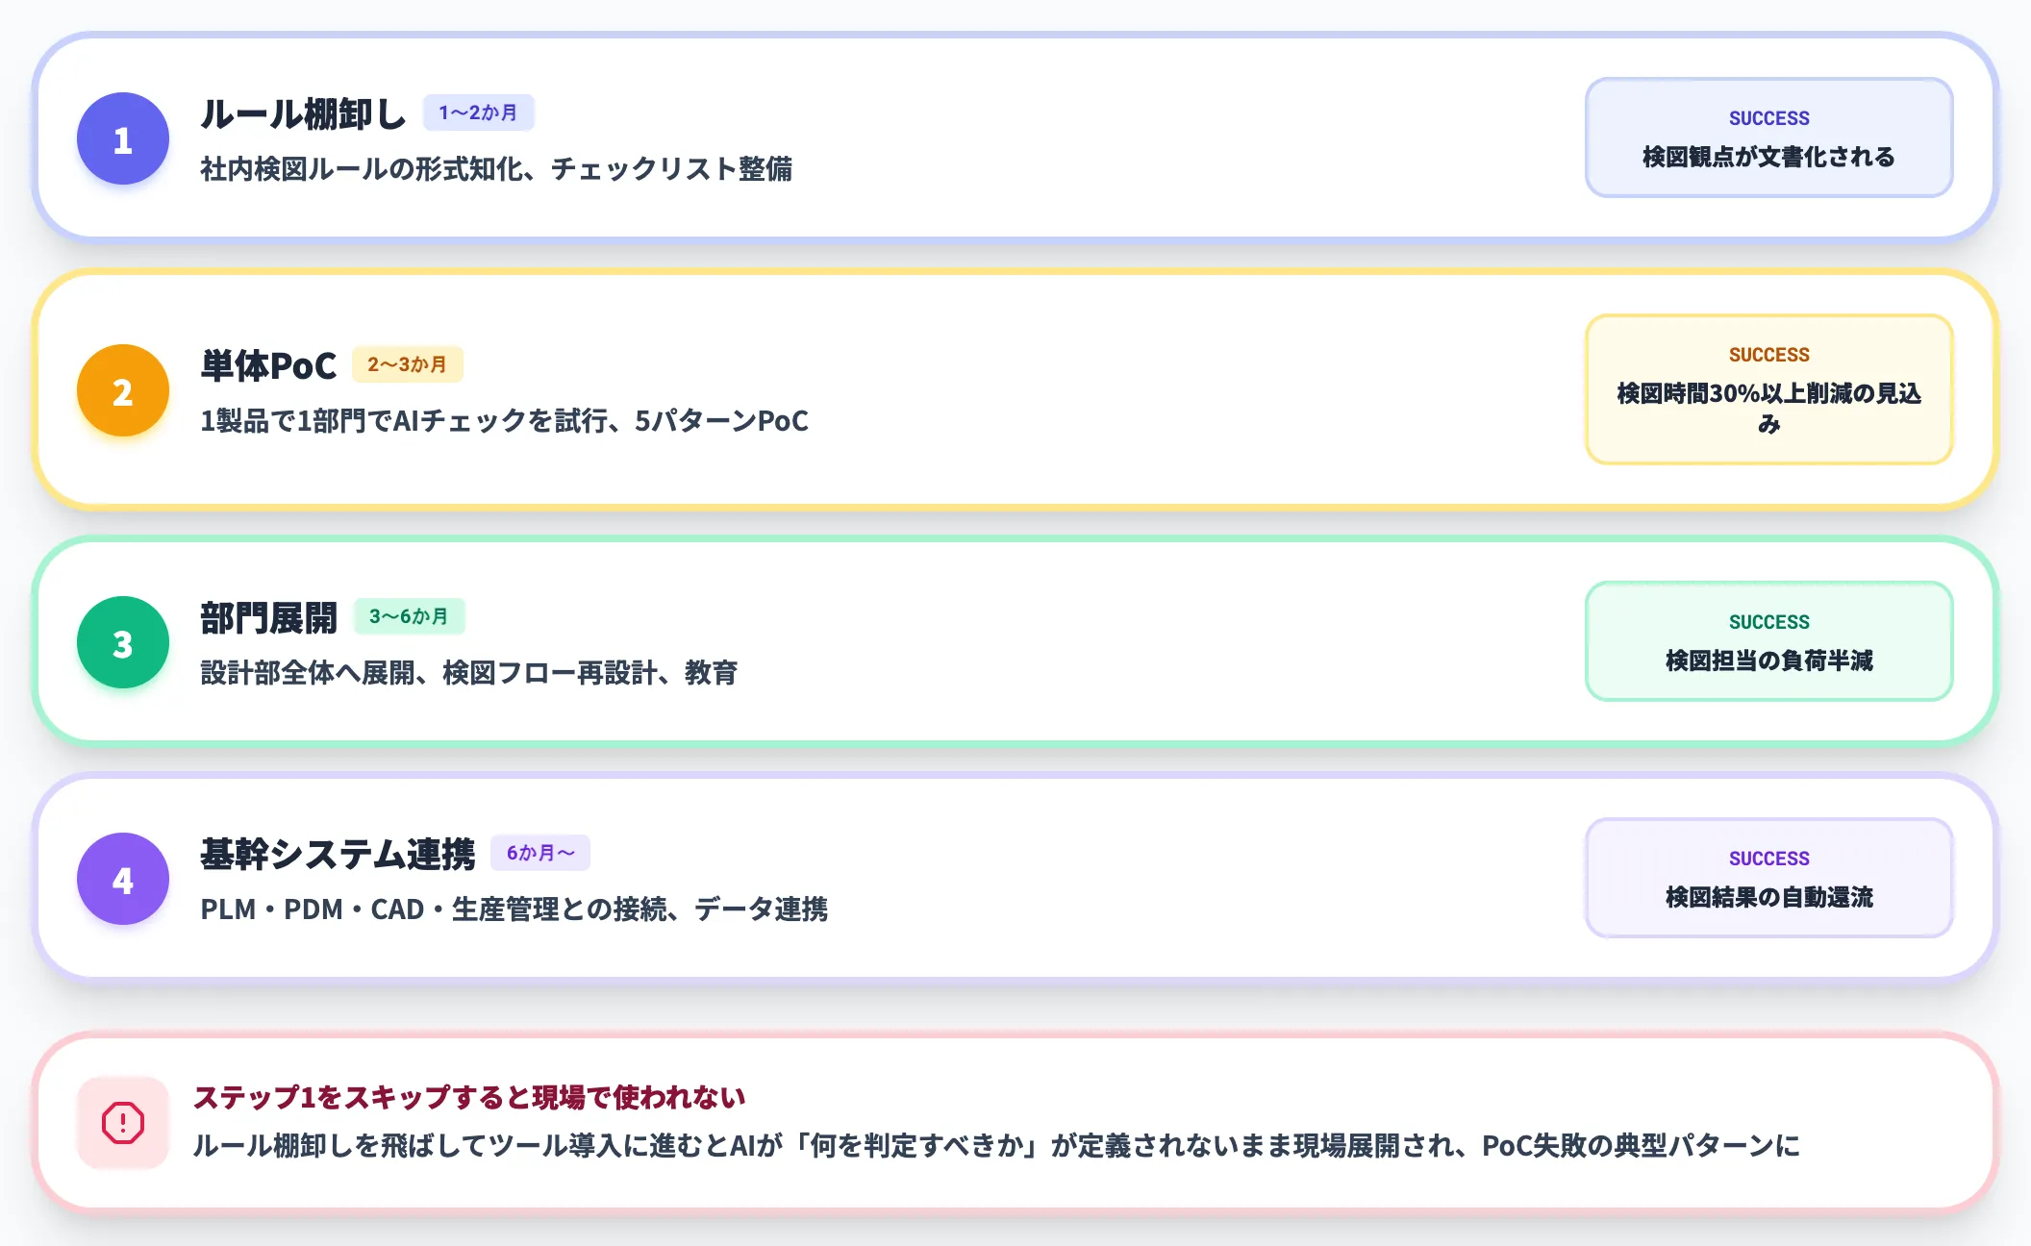Click the SUCCESS label in the yellow box
This screenshot has width=2031, height=1246.
tap(1768, 355)
